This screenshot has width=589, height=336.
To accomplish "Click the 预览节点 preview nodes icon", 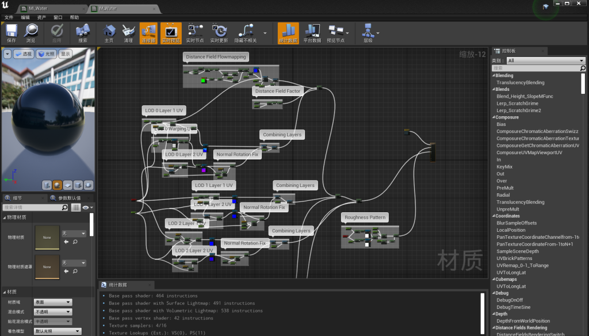I will pyautogui.click(x=335, y=33).
